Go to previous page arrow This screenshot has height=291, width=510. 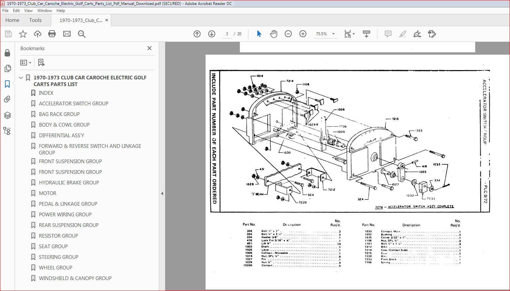coord(197,34)
